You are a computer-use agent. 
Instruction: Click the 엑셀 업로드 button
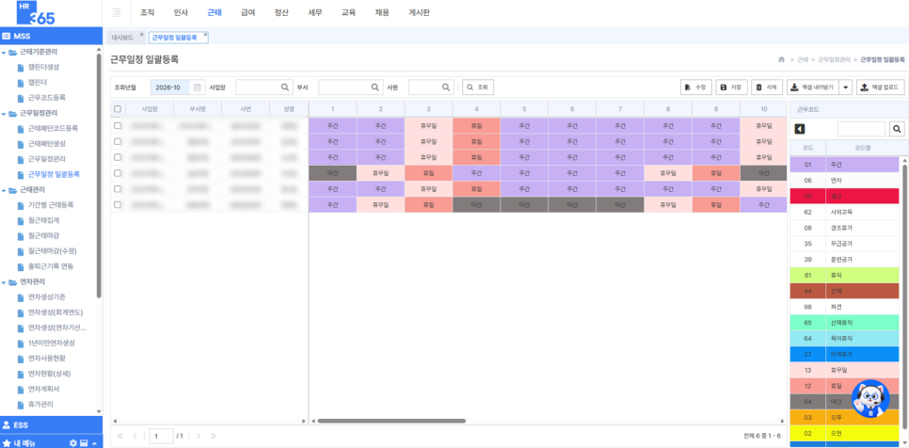tap(880, 88)
